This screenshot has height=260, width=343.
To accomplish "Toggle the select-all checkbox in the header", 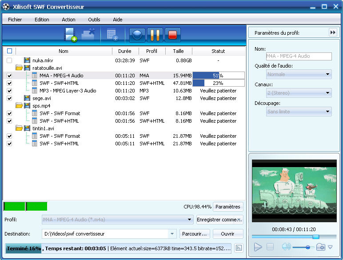I will 9,51.
